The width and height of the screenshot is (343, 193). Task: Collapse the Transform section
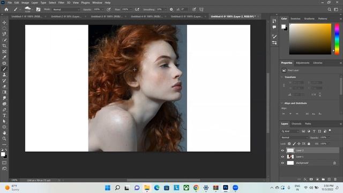(282, 77)
